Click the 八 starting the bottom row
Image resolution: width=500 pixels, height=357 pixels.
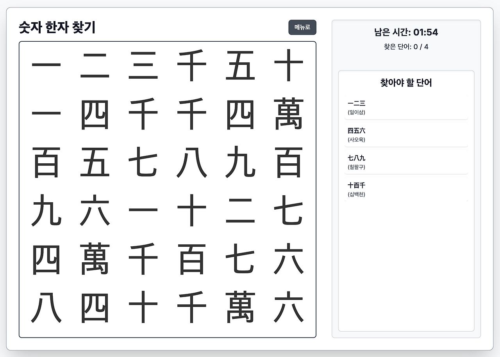46,310
